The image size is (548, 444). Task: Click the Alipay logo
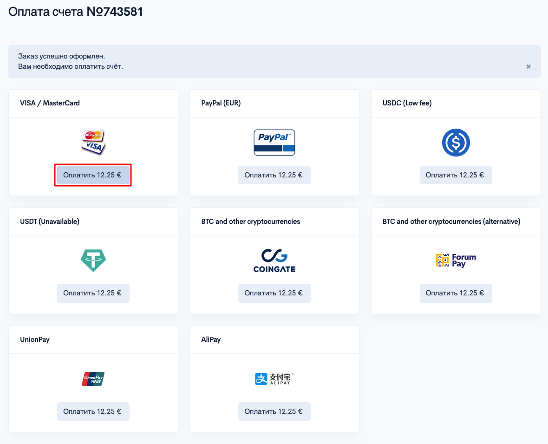point(274,379)
